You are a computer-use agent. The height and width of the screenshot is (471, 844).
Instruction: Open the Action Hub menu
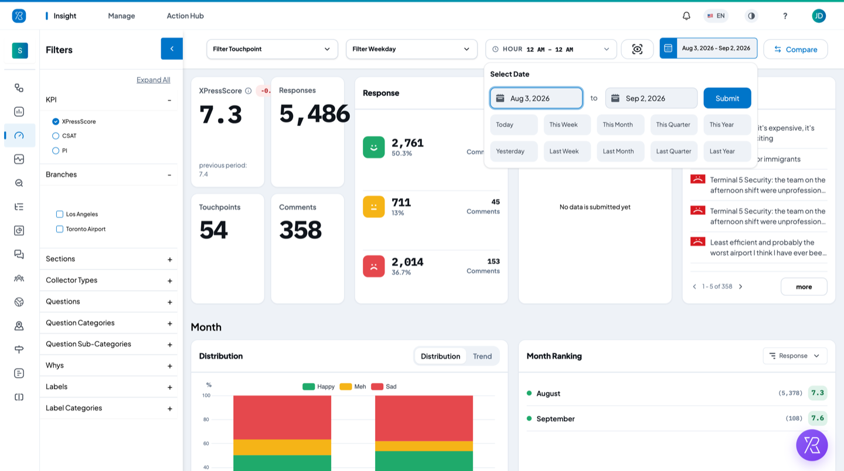tap(185, 16)
